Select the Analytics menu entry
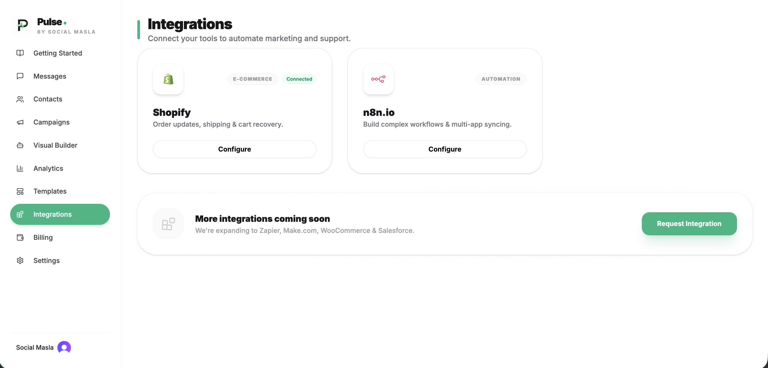The width and height of the screenshot is (768, 368). [48, 168]
